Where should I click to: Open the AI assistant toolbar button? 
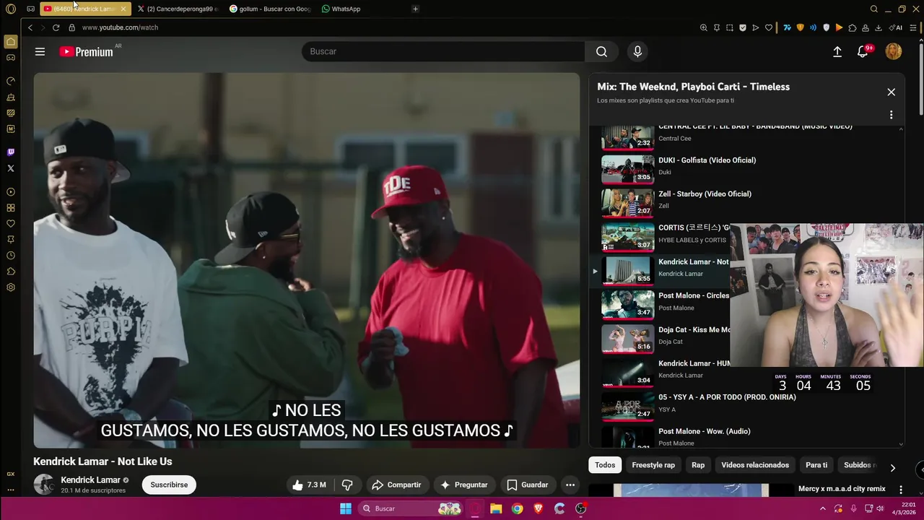tap(897, 27)
